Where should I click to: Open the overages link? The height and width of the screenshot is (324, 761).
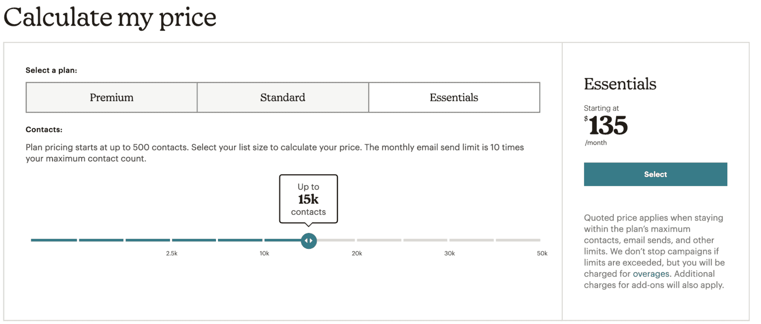(x=651, y=274)
